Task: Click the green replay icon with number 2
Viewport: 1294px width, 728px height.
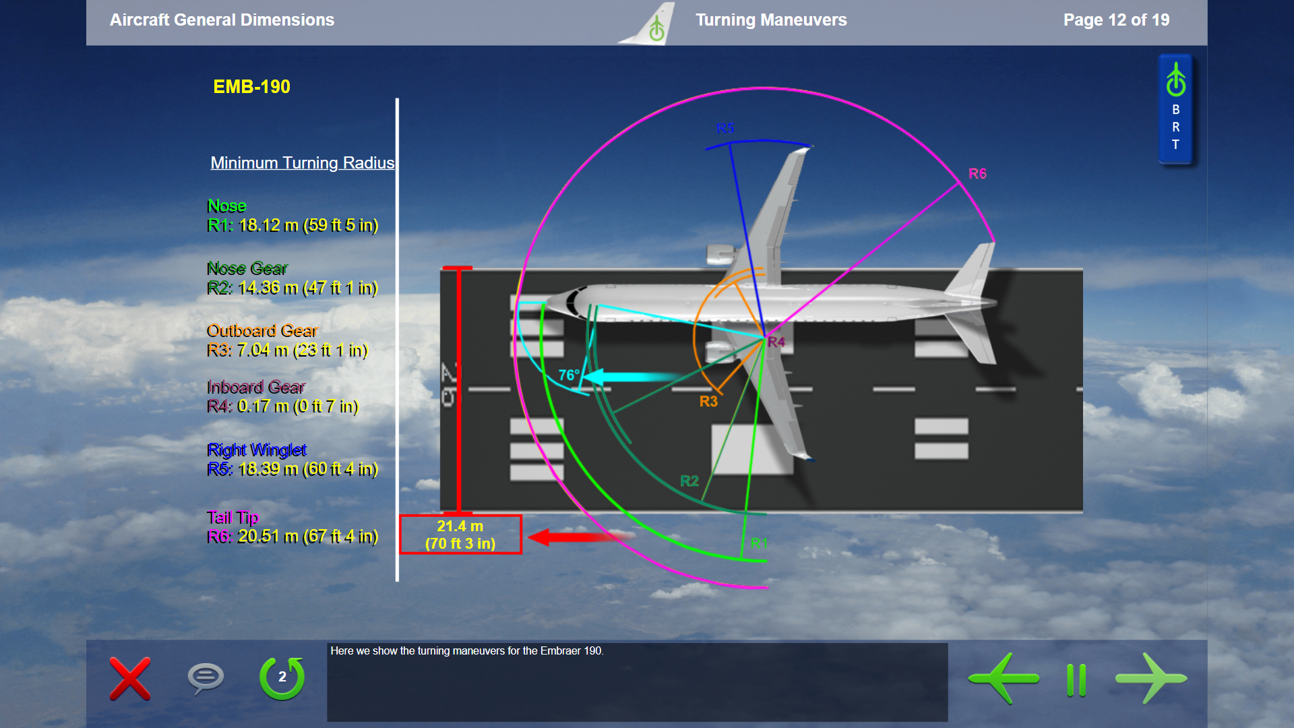Action: click(x=282, y=678)
